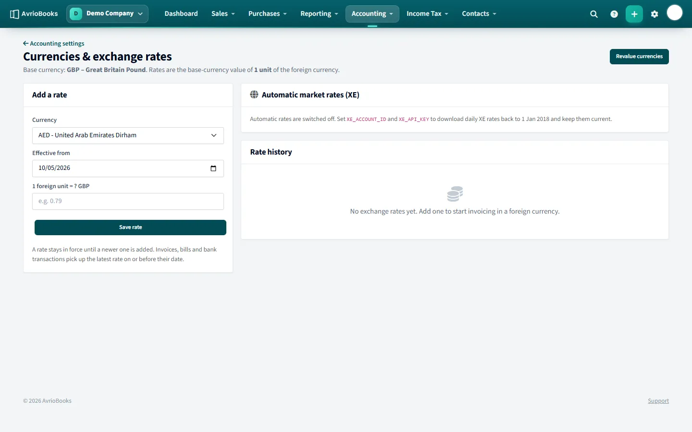Open the Accounting menu

[x=372, y=14]
